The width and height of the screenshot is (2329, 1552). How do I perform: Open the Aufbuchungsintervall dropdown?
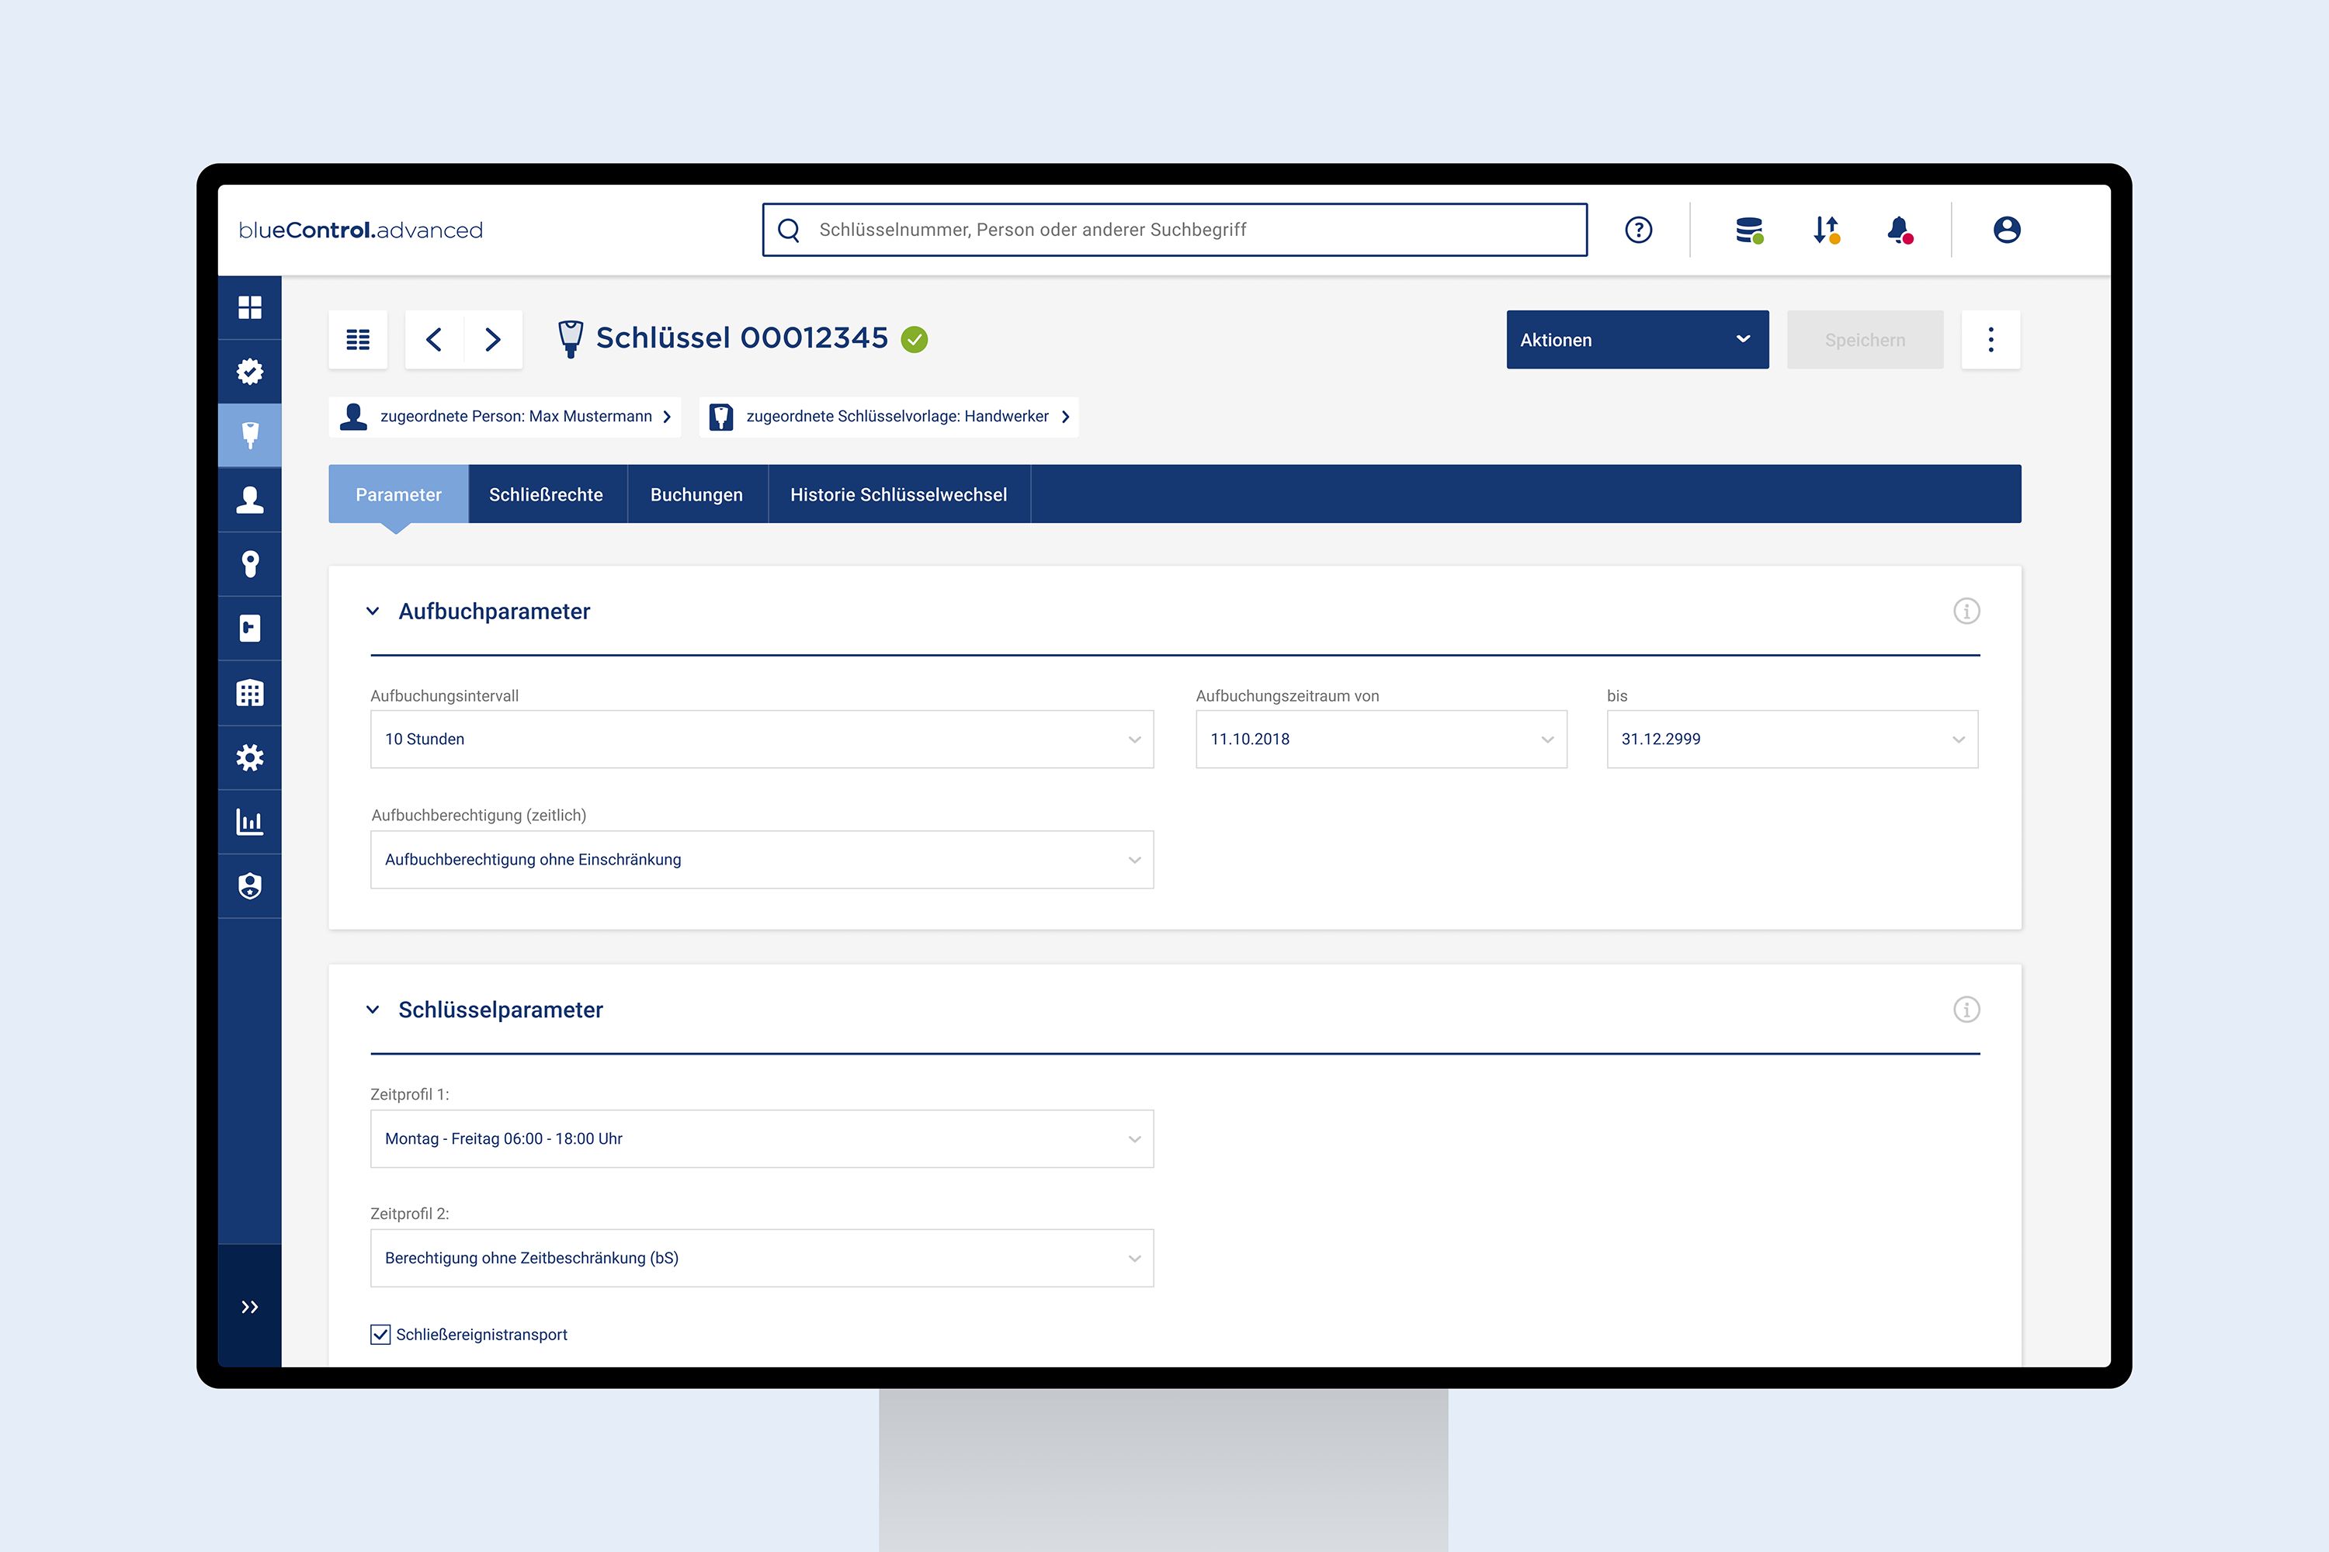click(762, 740)
